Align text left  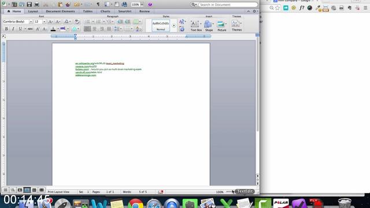(x=87, y=29)
